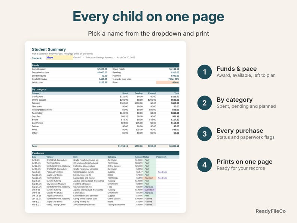
Task: Select the Enrichment total $119.00
Action: tap(175, 123)
